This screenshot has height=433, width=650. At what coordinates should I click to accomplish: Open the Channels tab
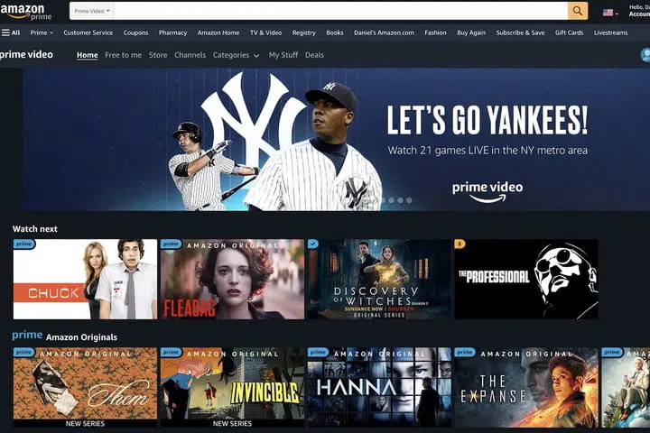point(190,55)
